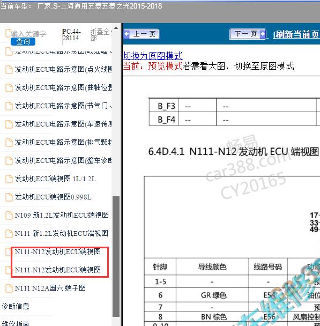The height and width of the screenshot is (326, 320).
Task: Select 发动机ECU端视图 1L/1.2L
Action: [55, 179]
